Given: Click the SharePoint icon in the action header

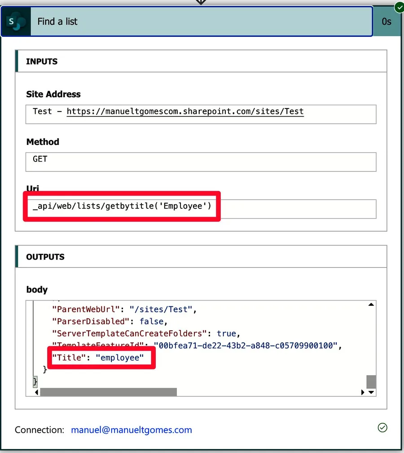Looking at the screenshot, I should [16, 21].
